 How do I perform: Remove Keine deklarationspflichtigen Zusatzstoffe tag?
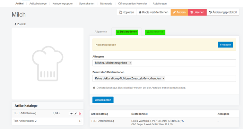tap(163, 79)
